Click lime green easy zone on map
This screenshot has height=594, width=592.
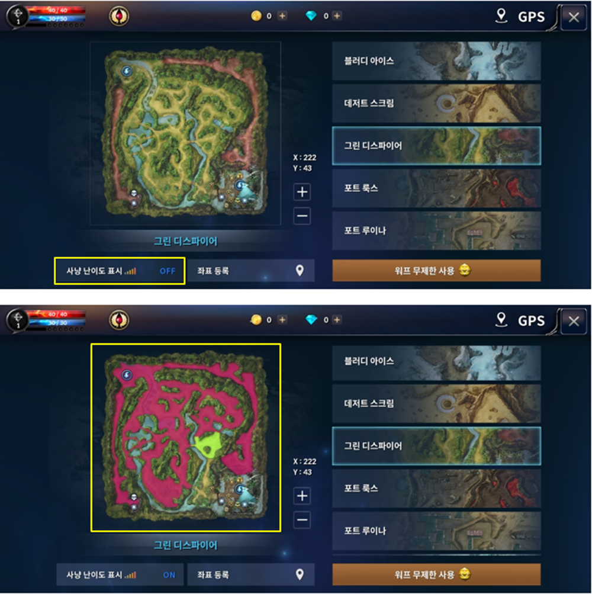(208, 444)
